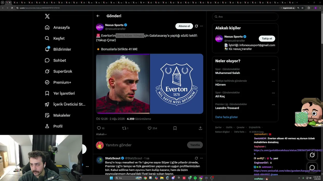Open more options for Ali Koç trend
The height and width of the screenshot is (181, 323).
pos(273,93)
